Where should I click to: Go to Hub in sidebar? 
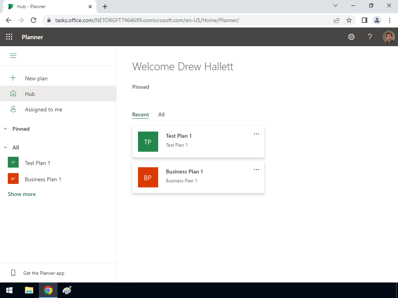point(58,94)
